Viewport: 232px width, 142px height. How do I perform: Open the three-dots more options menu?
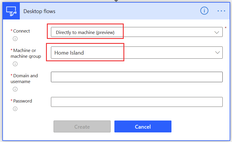click(221, 11)
